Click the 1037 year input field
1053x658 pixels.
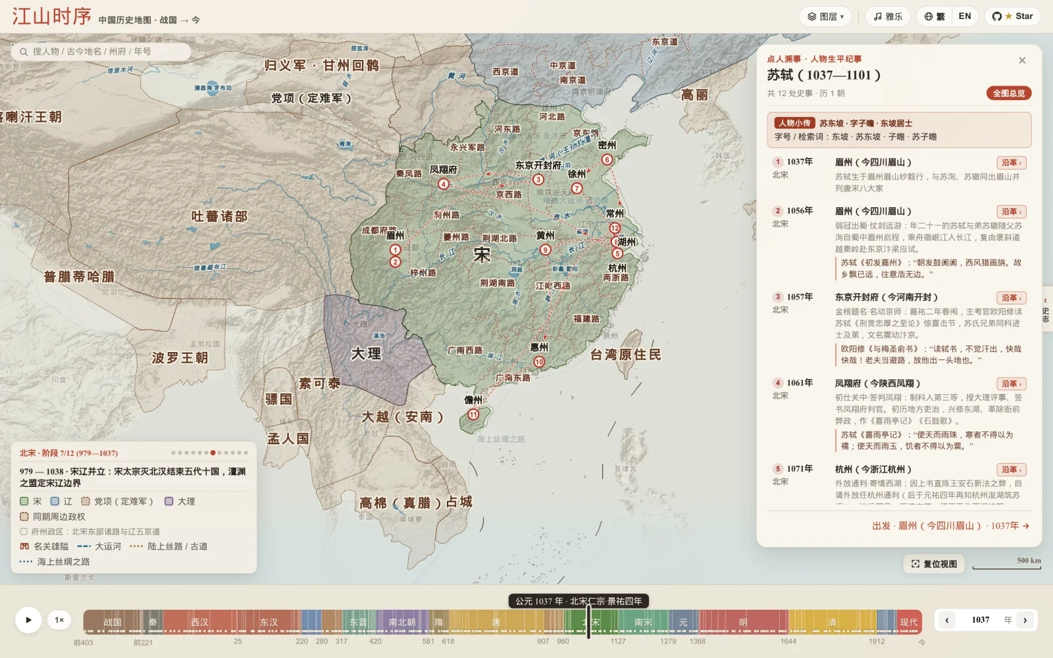[x=981, y=620]
